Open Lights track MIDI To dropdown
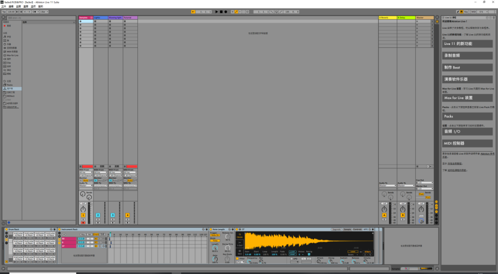This screenshot has height=274, width=498. click(100, 186)
